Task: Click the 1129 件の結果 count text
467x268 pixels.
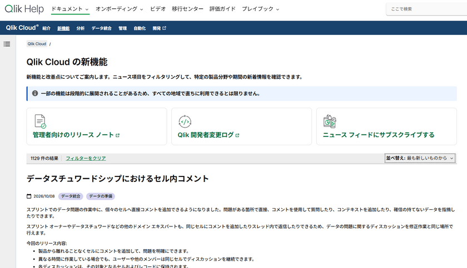Action: (44, 158)
